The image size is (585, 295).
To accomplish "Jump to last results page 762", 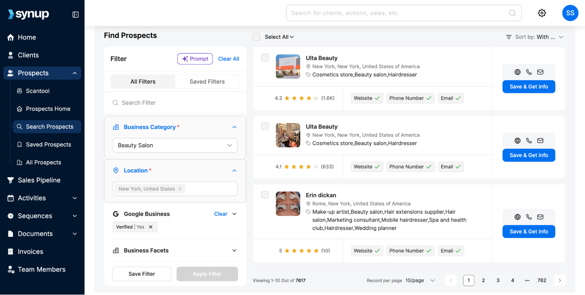I will [x=542, y=280].
